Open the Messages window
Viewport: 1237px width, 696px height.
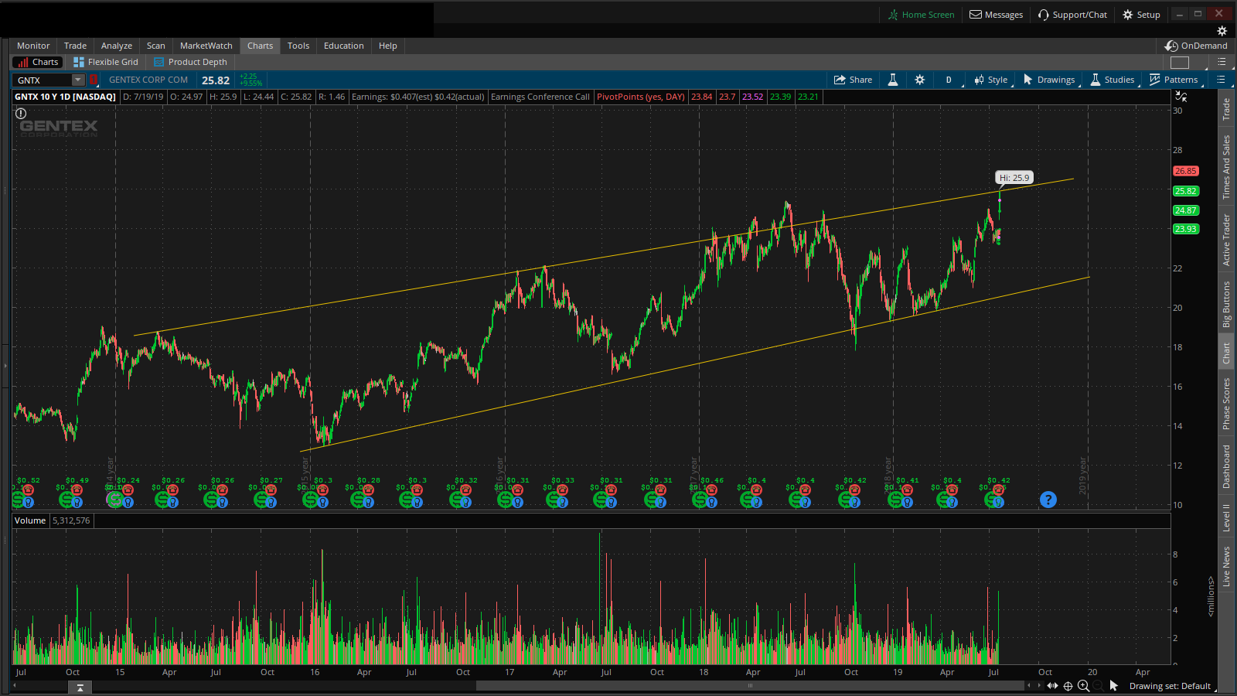coord(997,15)
